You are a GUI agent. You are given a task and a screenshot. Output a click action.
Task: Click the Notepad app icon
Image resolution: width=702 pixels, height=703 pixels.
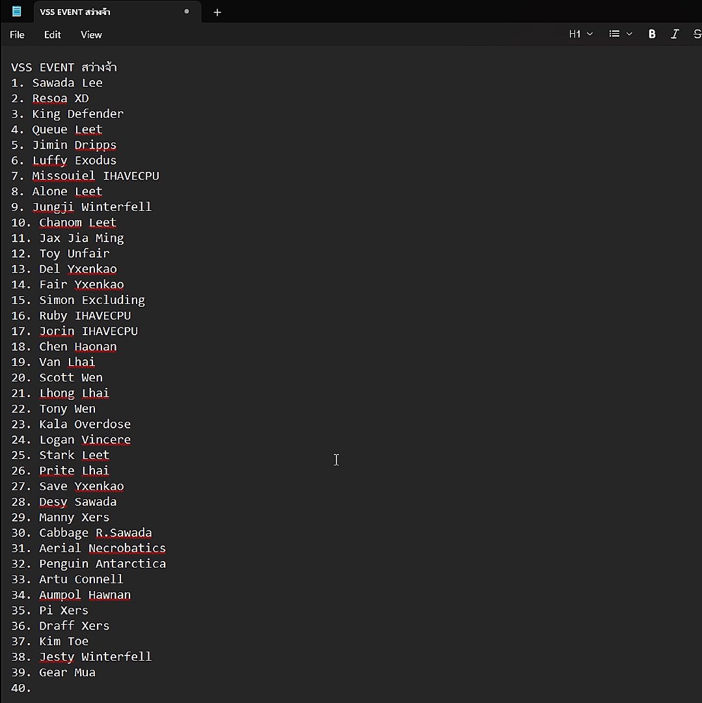click(x=16, y=12)
